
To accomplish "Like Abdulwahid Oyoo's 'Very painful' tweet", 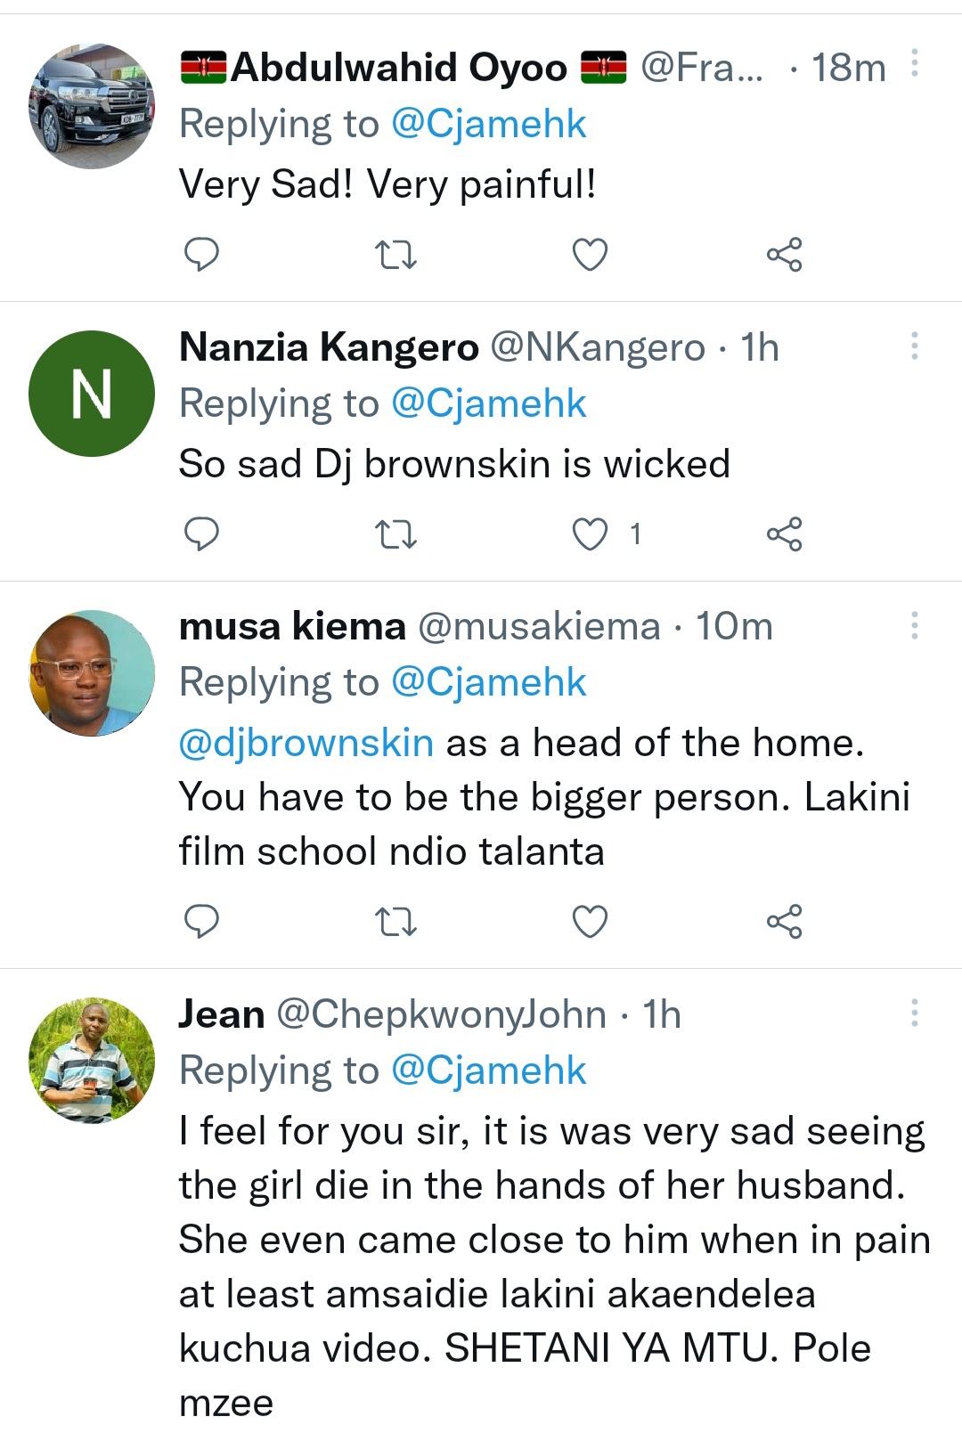I will (590, 255).
